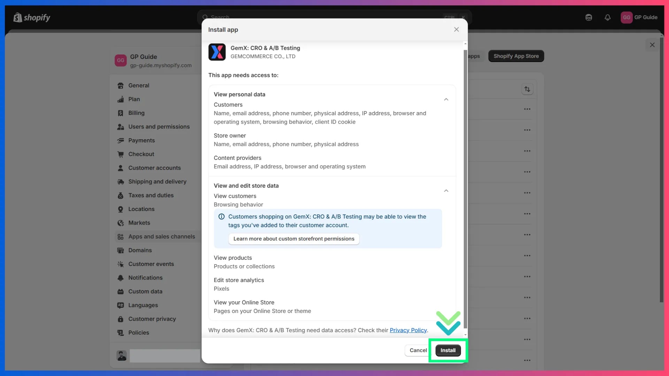669x376 pixels.
Task: Click the Policies icon
Action: pyautogui.click(x=121, y=333)
